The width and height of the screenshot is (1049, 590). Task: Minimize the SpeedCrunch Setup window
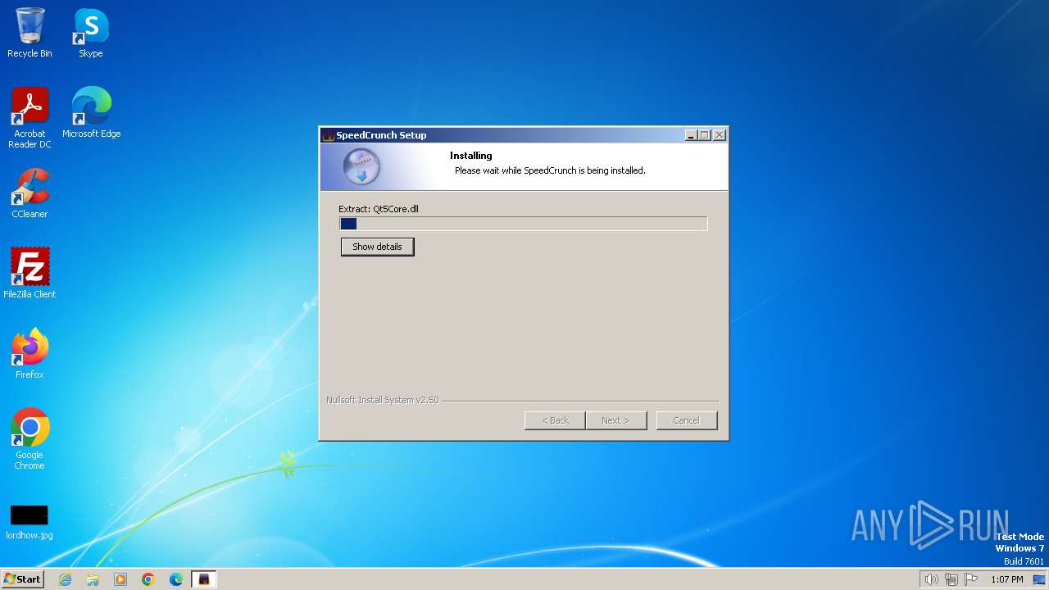click(691, 135)
